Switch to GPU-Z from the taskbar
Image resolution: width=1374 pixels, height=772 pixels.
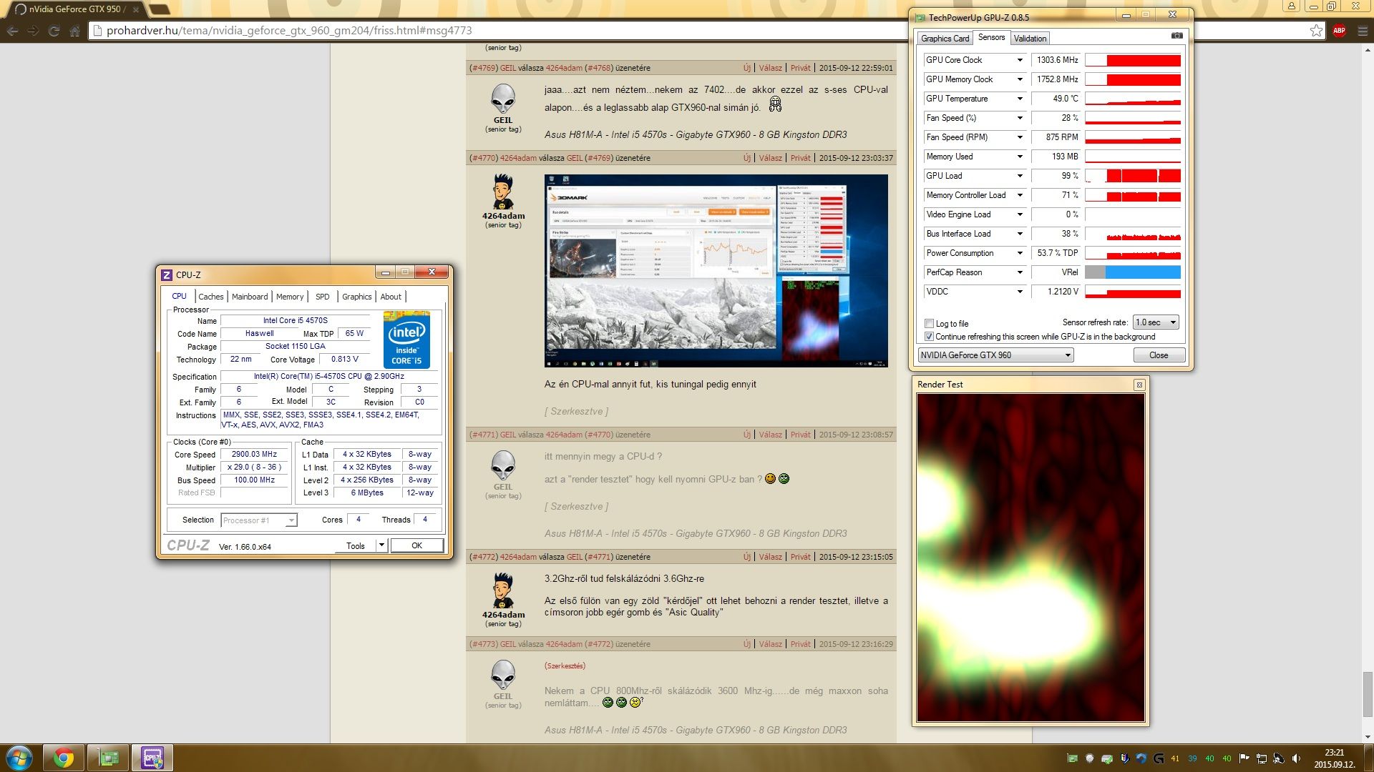coord(108,758)
